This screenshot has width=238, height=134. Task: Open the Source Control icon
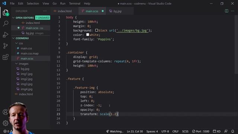6,46
